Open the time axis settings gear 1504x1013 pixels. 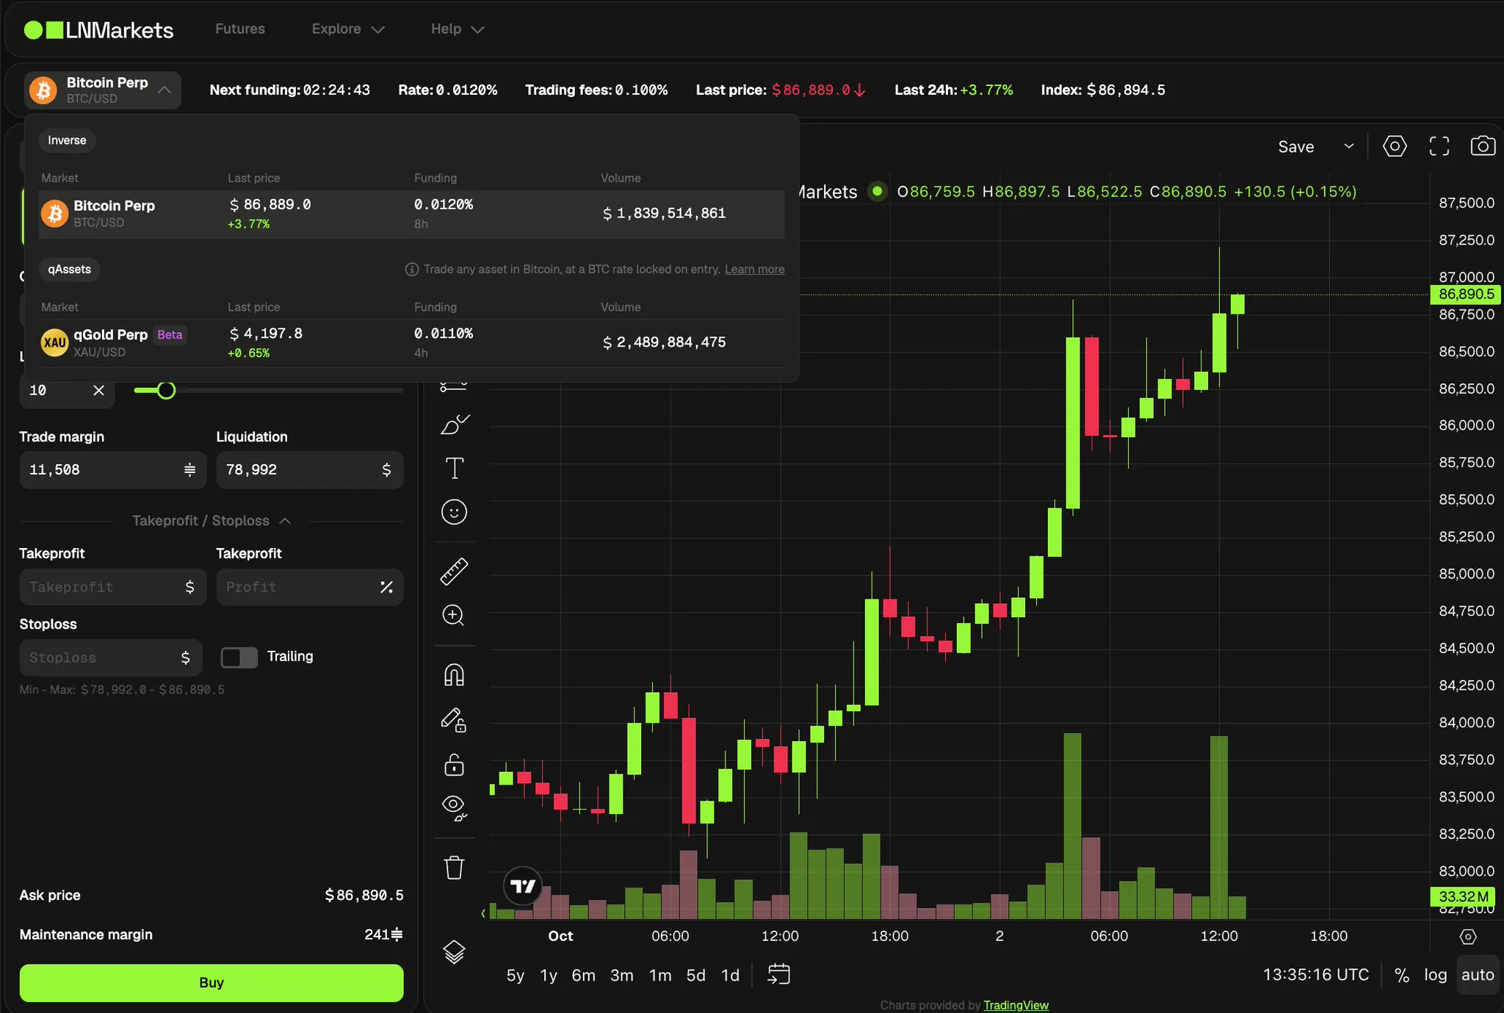(x=1468, y=937)
